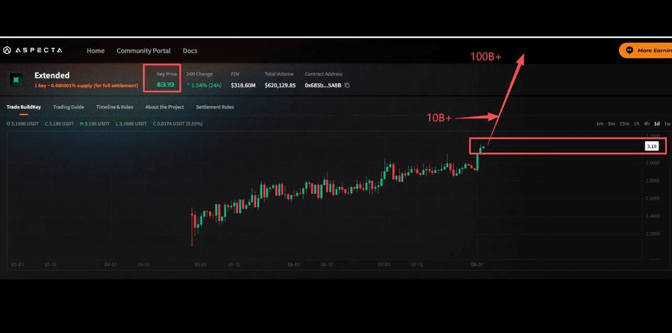The width and height of the screenshot is (672, 333).
Task: Select the 1w chart interval
Action: click(x=667, y=124)
